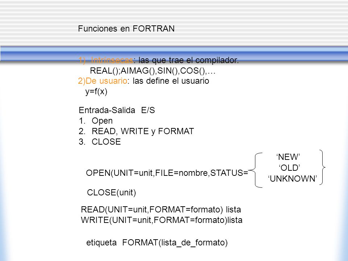
Task: Click list item 'READ, WRITE y FORMAT'
Action: pyautogui.click(x=143, y=131)
